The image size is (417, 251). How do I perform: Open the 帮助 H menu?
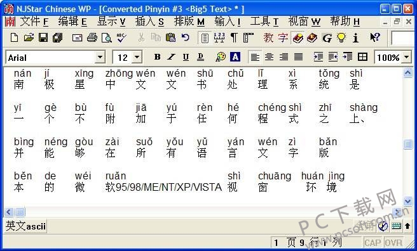345,22
